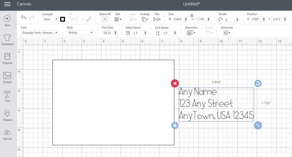Open the Arrange options

145,19
